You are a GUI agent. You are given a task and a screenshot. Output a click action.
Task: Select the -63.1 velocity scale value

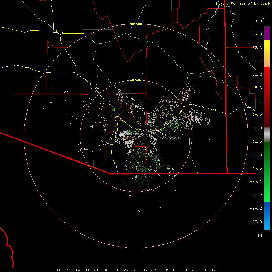point(256,182)
